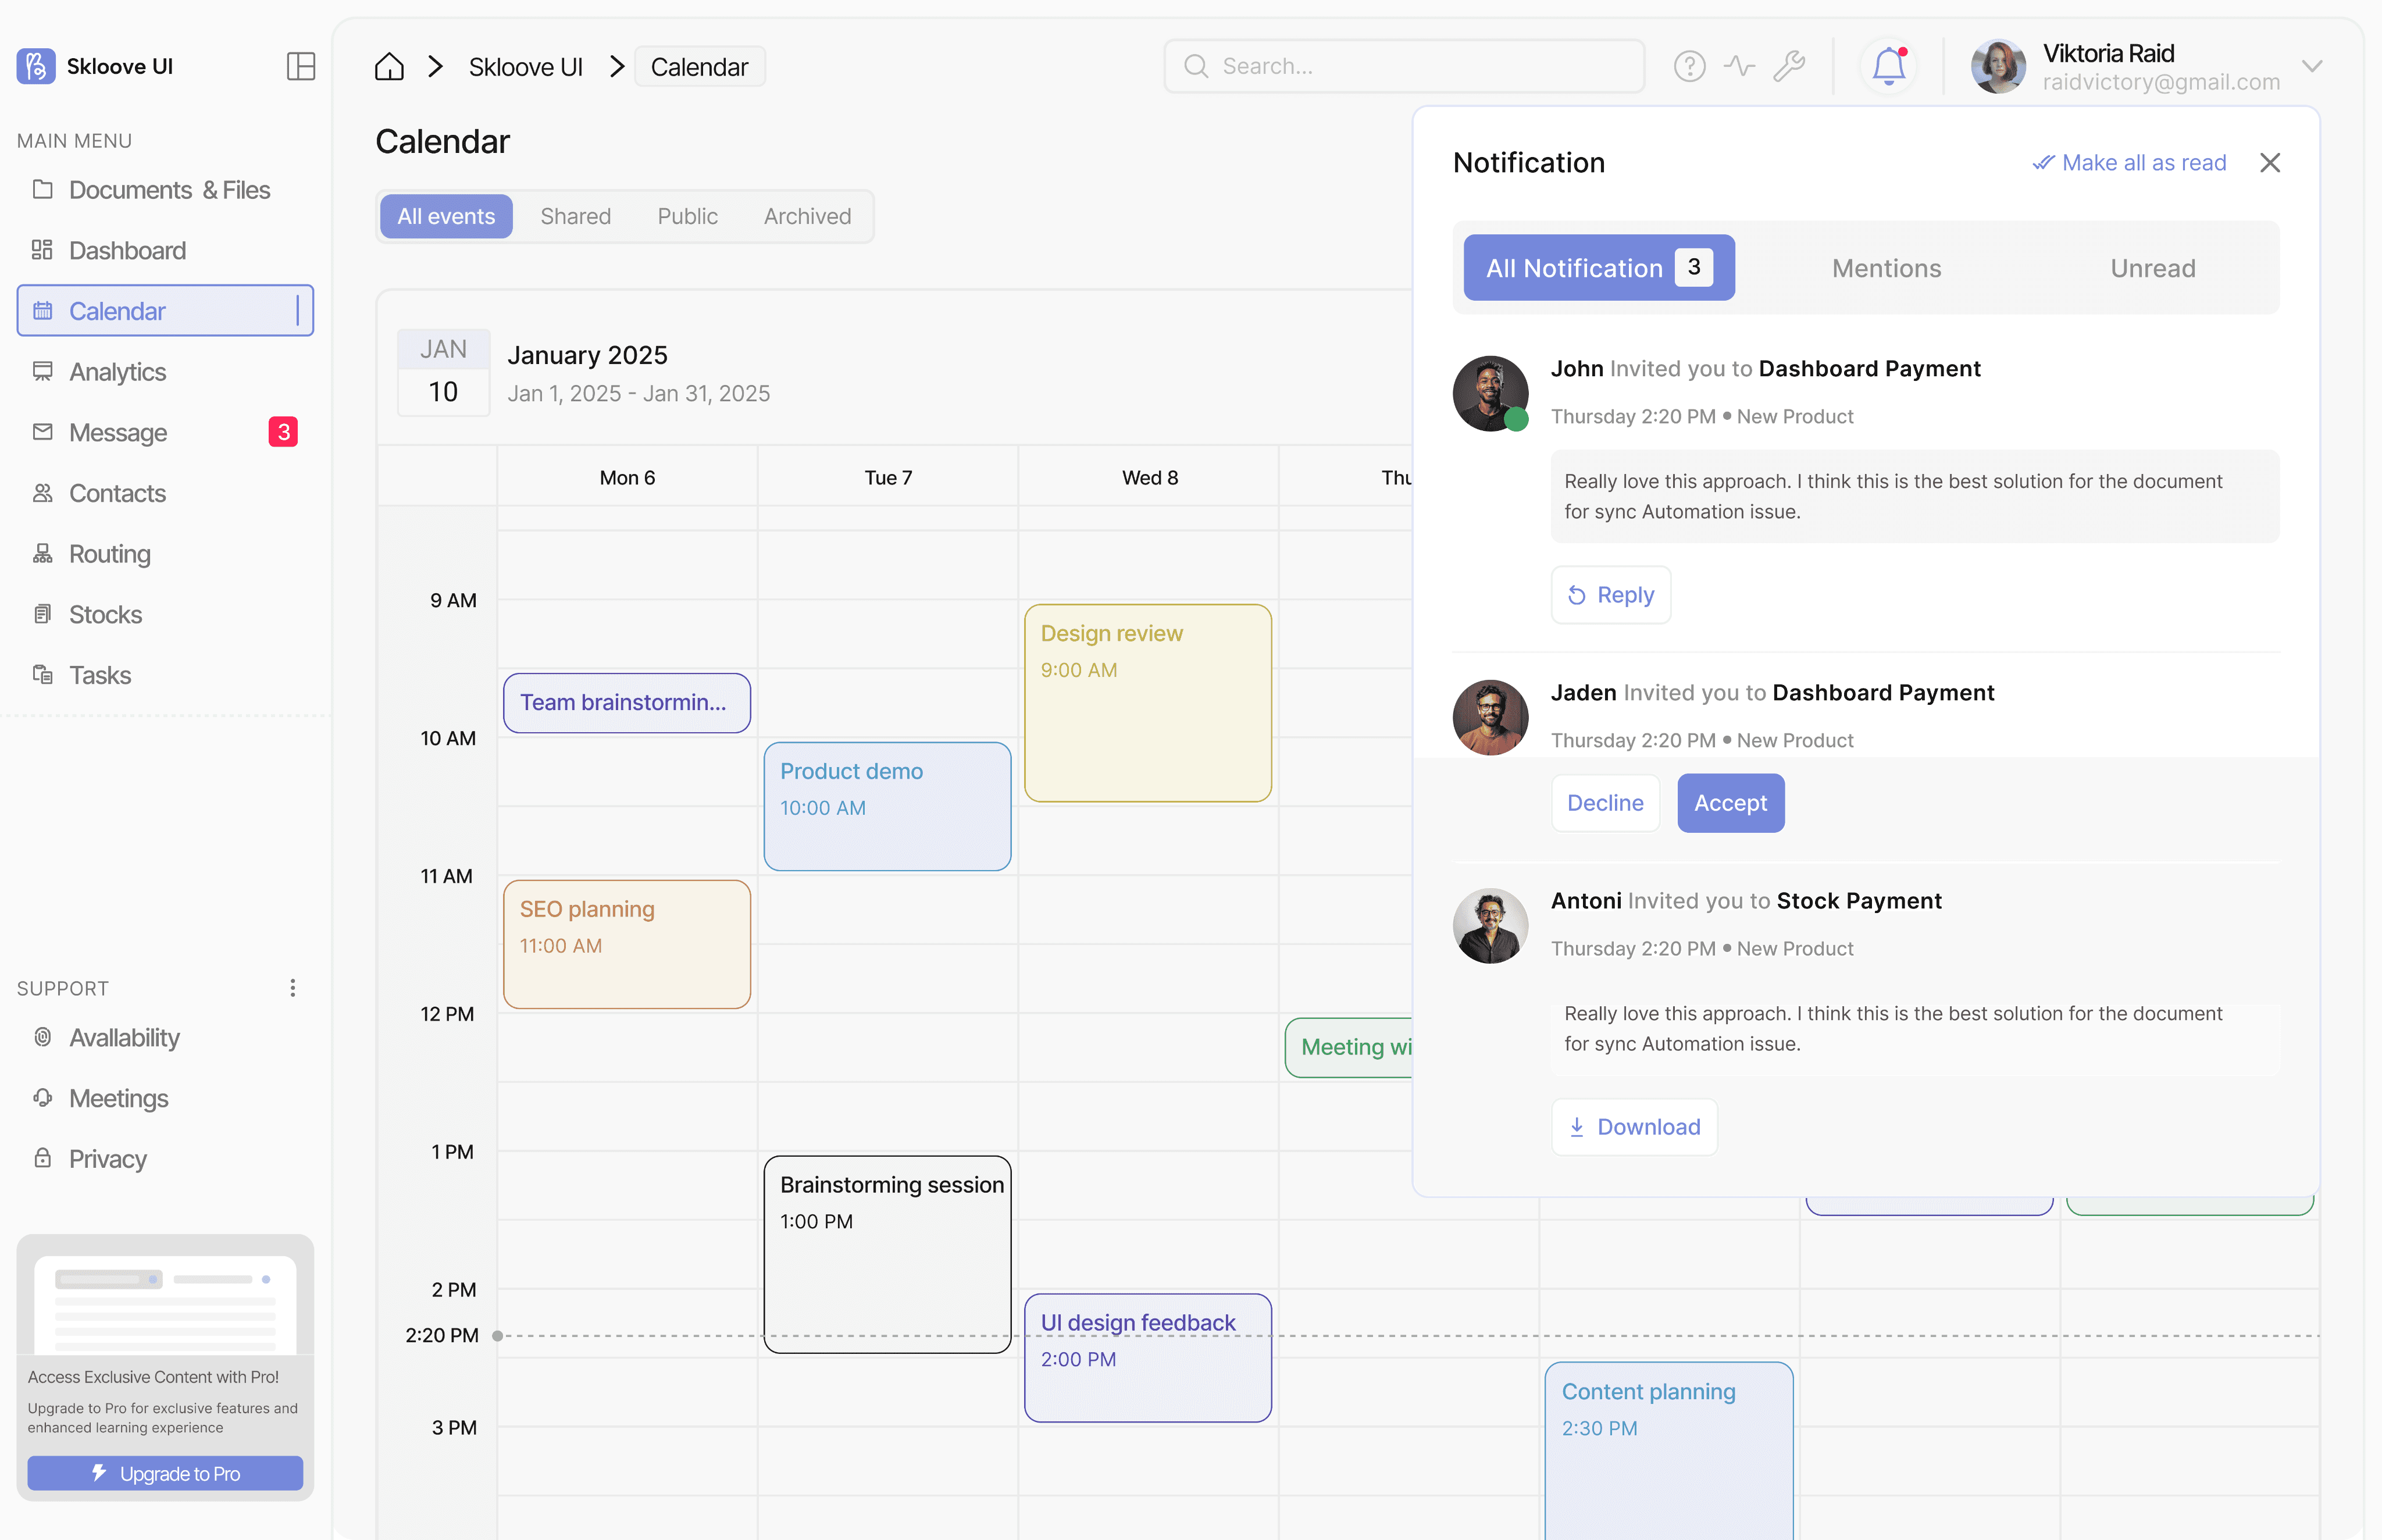Click the Skloove UI breadcrumb item

click(525, 67)
